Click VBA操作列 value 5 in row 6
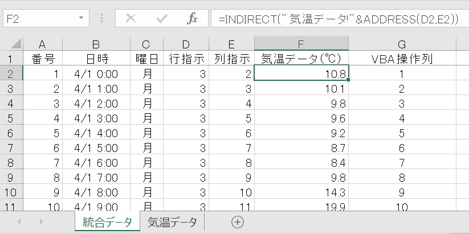This screenshot has height=234, width=469. (402, 133)
